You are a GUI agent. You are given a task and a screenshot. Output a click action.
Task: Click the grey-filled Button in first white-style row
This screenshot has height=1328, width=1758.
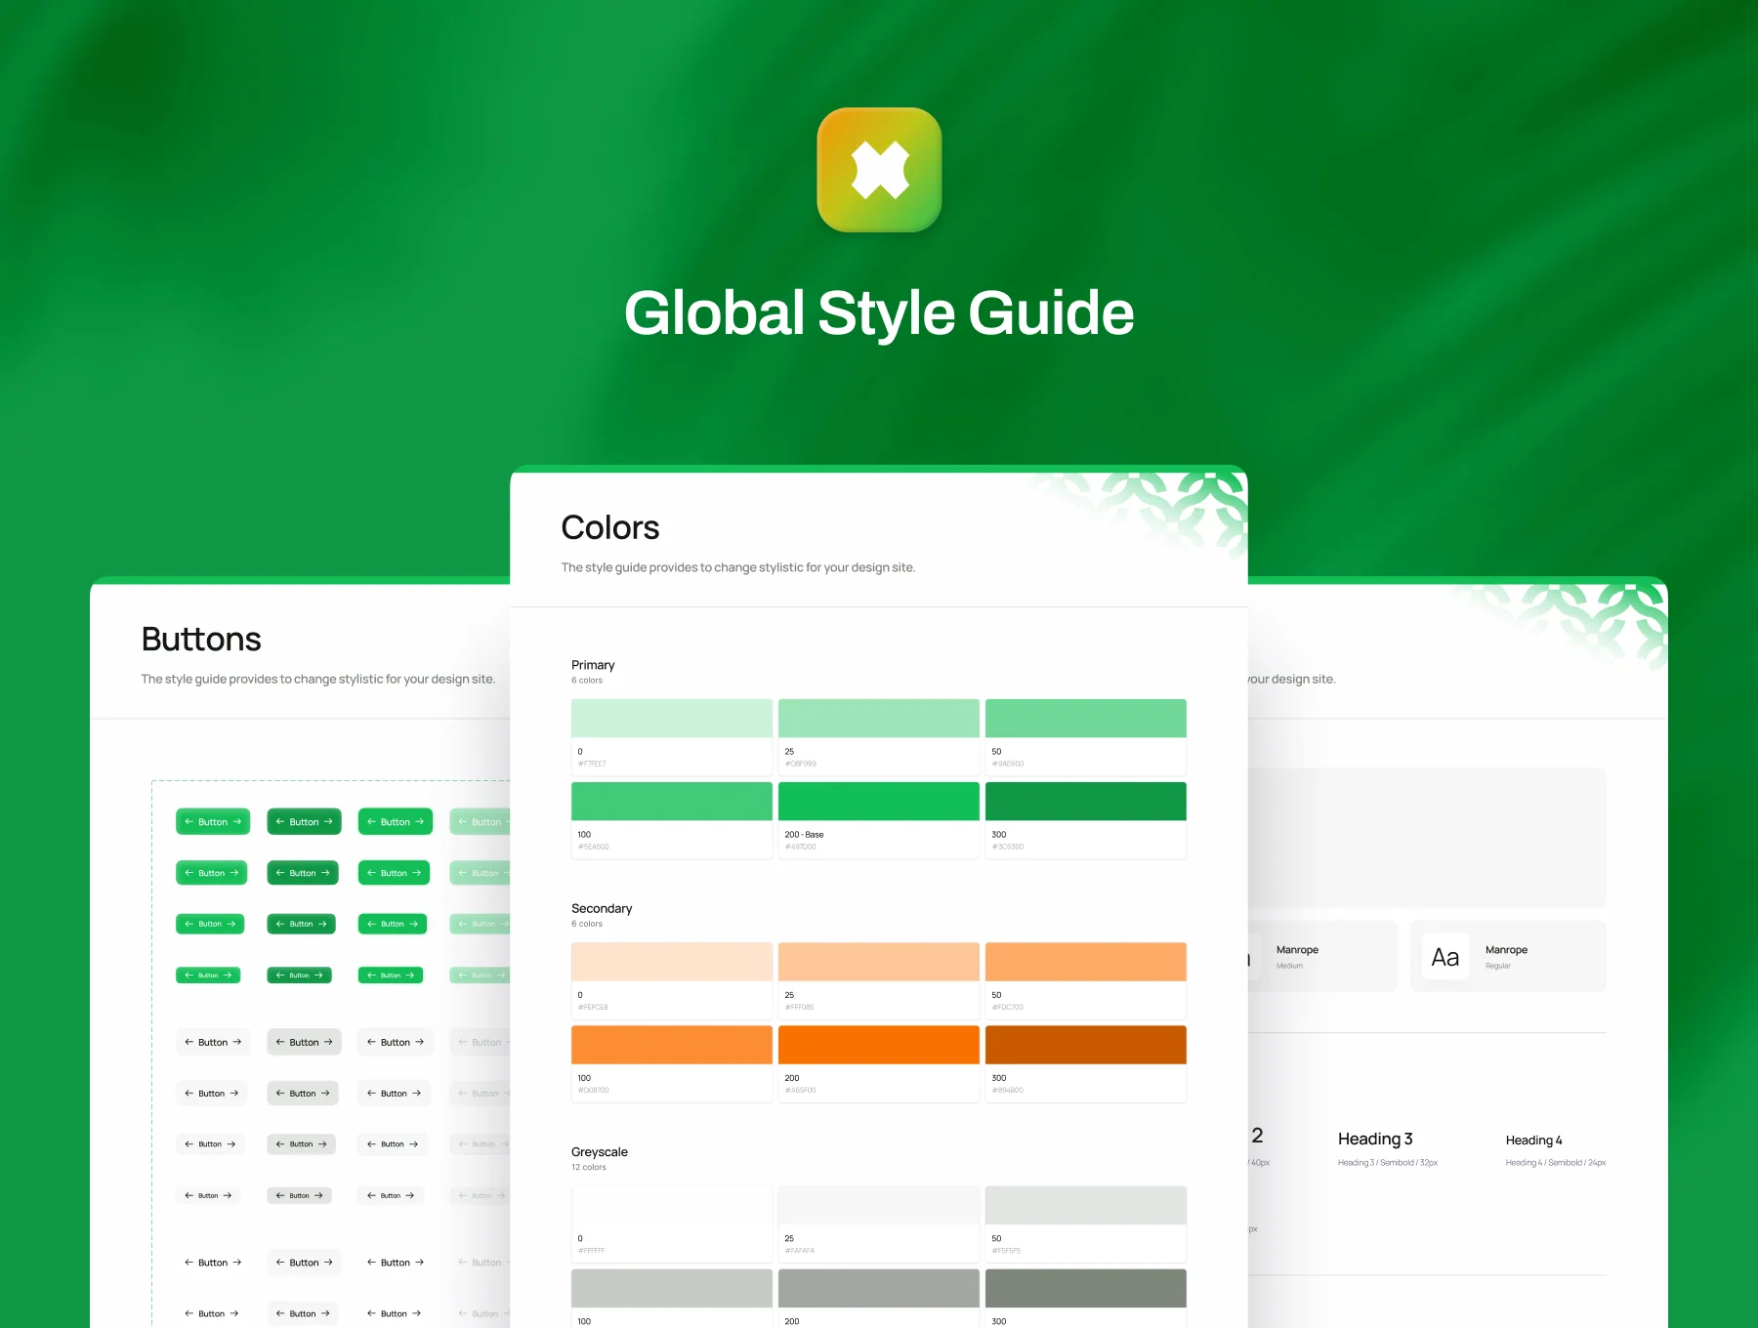304,1042
